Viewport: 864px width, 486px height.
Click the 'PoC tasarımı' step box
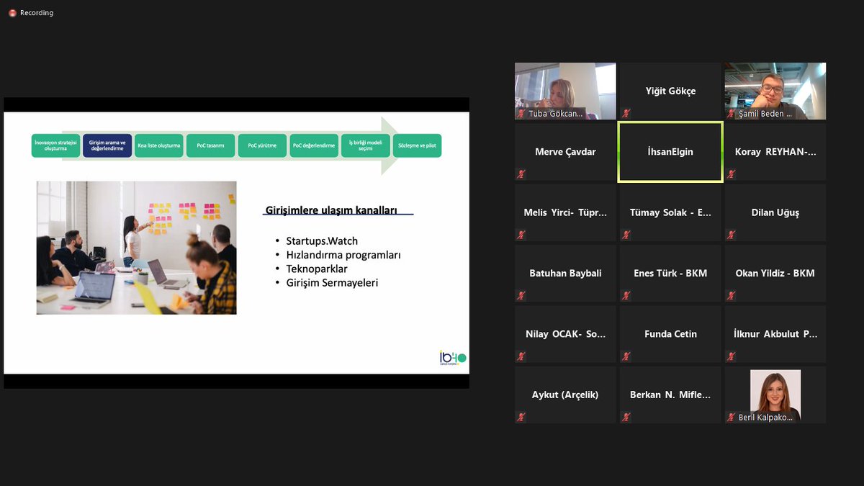tap(210, 145)
